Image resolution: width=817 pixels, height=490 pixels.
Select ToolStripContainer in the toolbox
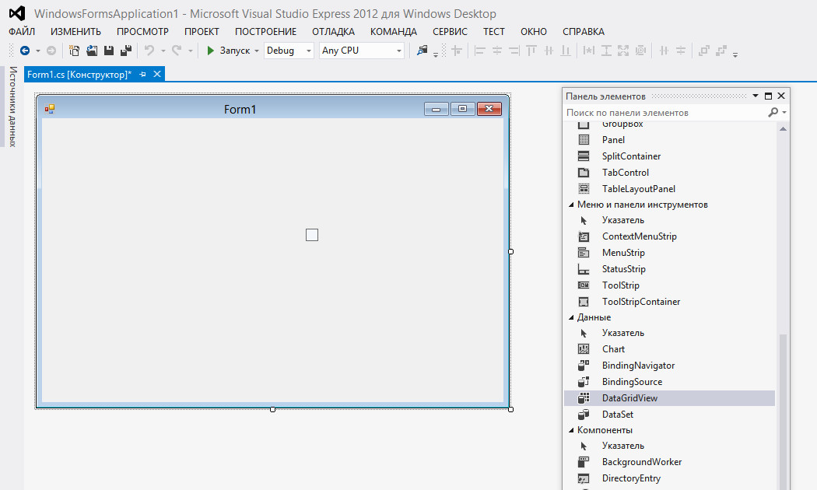click(669, 302)
